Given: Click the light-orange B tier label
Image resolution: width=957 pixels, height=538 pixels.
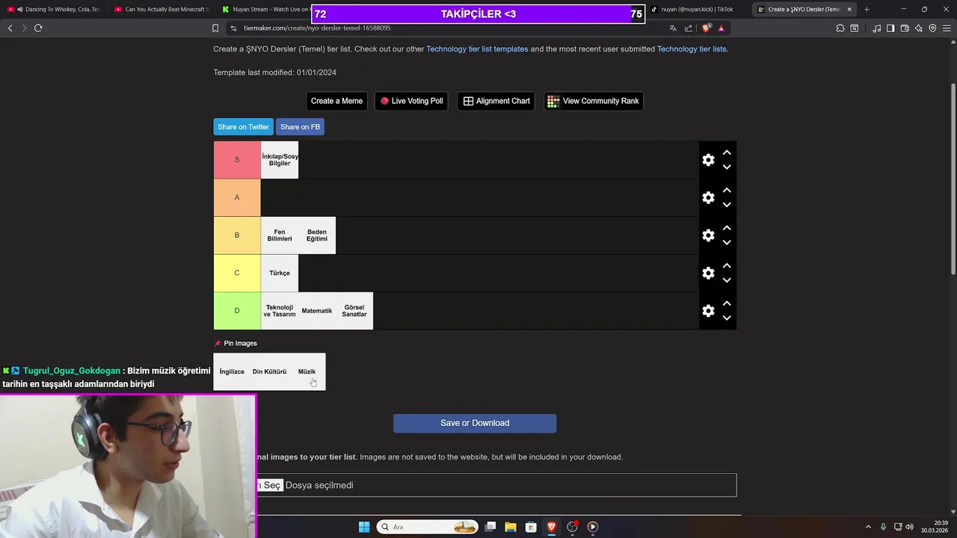Looking at the screenshot, I should 237,235.
